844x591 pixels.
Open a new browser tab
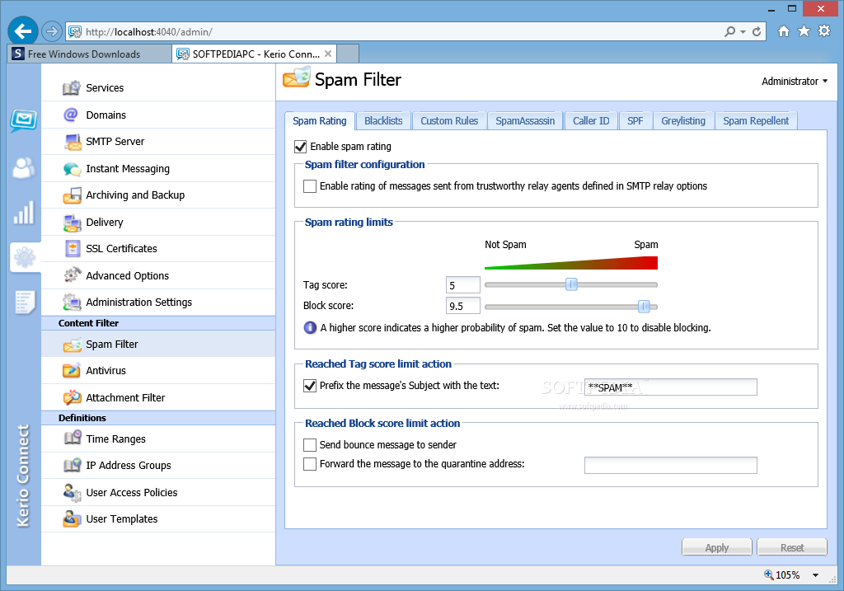348,54
